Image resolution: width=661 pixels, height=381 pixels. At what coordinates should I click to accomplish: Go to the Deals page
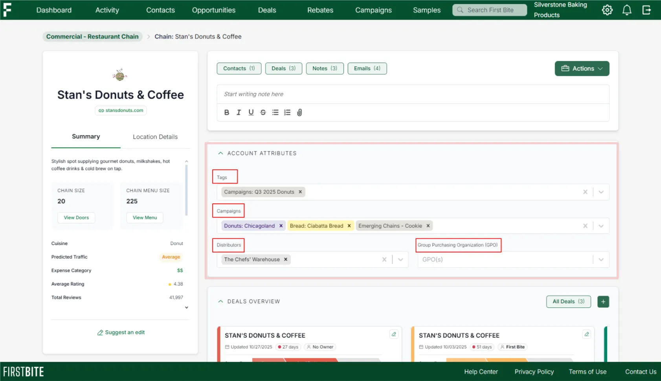click(x=267, y=10)
